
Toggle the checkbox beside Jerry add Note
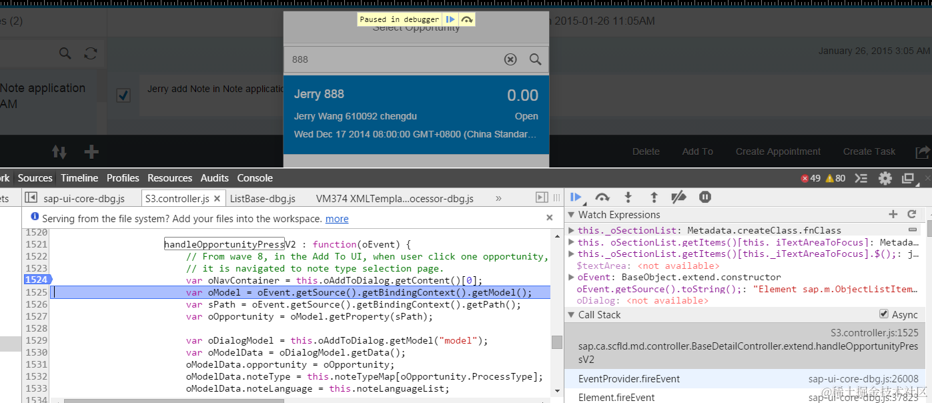point(123,95)
